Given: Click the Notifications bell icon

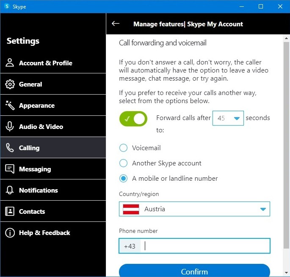Looking at the screenshot, I should [x=10, y=190].
